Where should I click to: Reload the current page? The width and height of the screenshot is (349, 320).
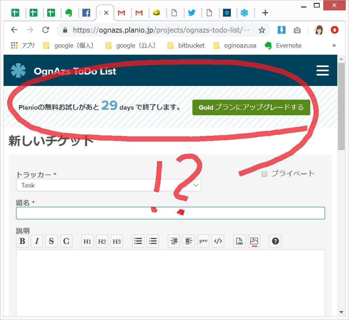46,30
